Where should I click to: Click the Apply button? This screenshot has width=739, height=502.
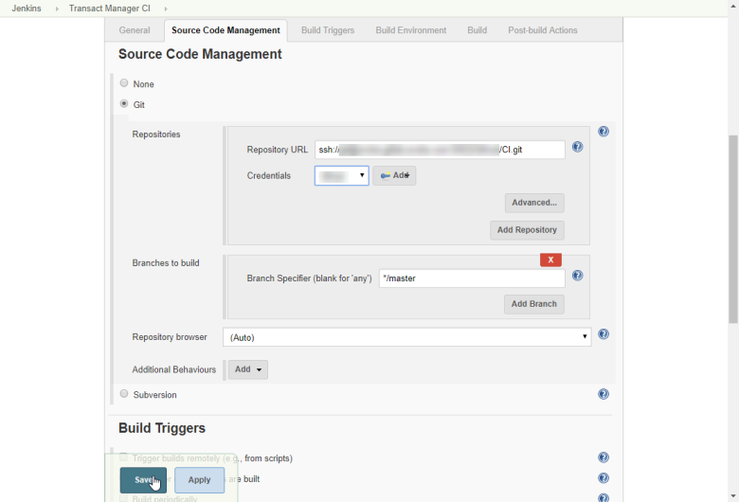(x=199, y=480)
